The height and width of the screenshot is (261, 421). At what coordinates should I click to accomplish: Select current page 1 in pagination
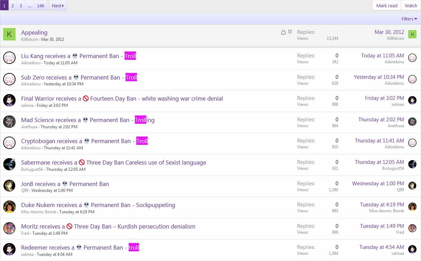pyautogui.click(x=4, y=6)
